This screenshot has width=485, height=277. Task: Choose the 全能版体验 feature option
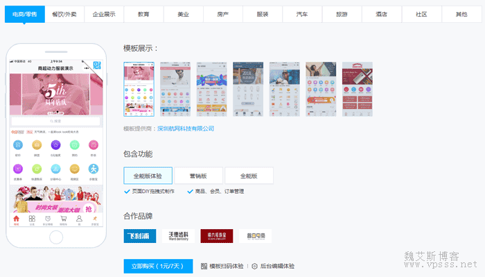pos(148,176)
